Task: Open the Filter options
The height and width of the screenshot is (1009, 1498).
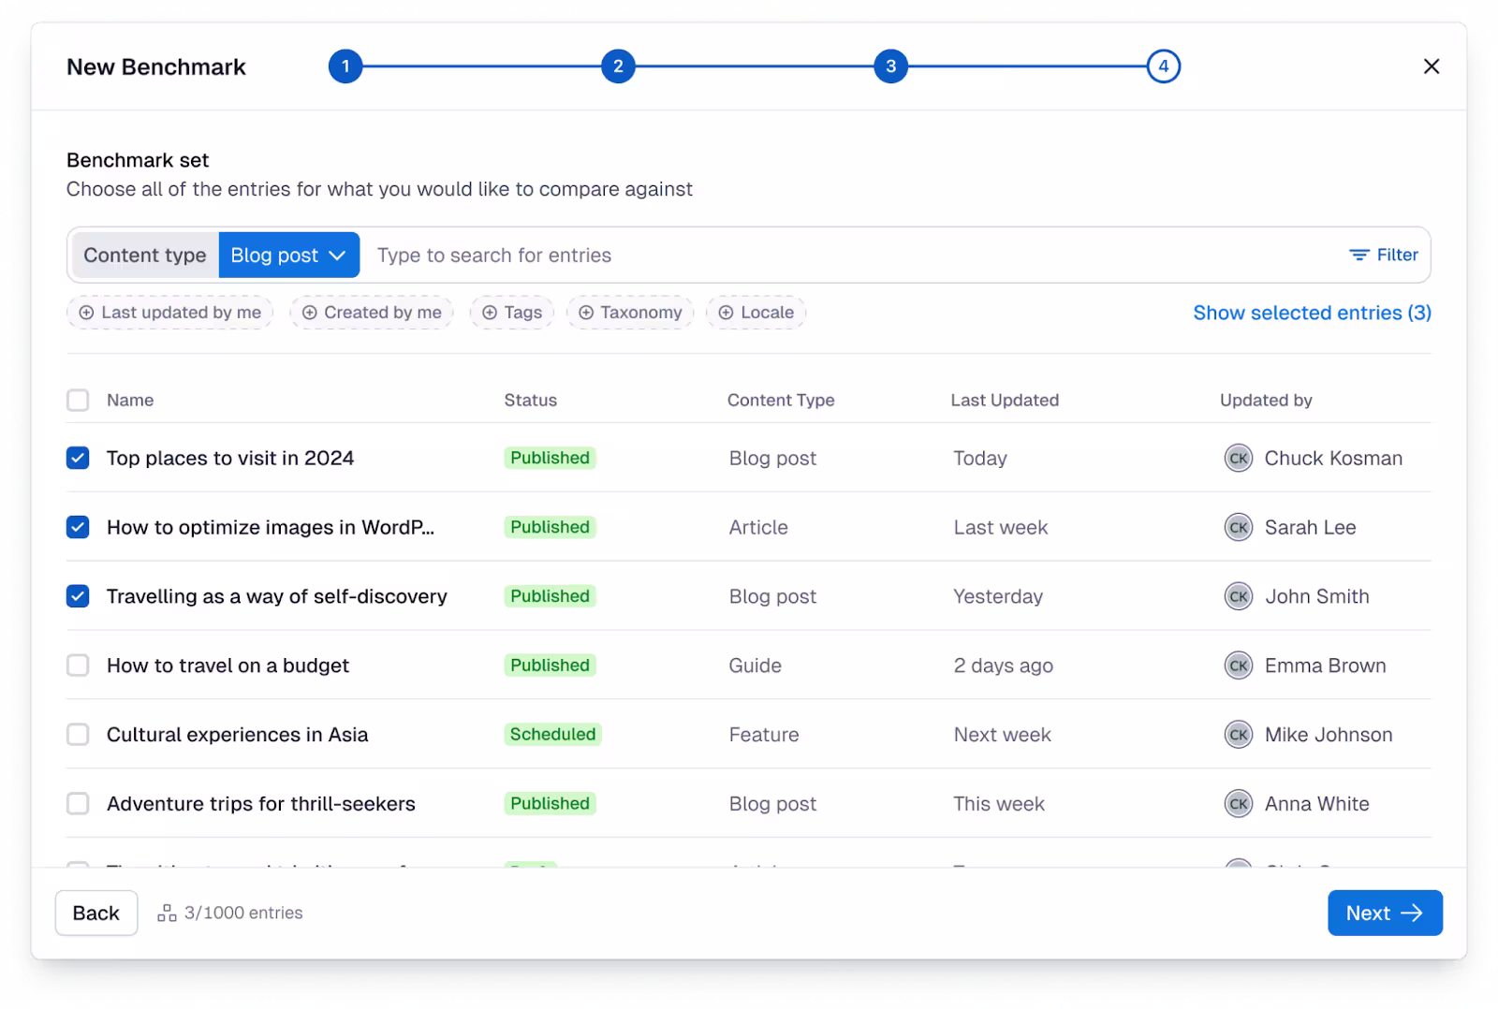Action: (x=1383, y=255)
